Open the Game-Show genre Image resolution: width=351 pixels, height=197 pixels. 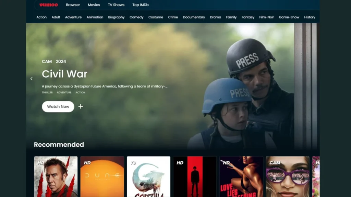point(289,17)
